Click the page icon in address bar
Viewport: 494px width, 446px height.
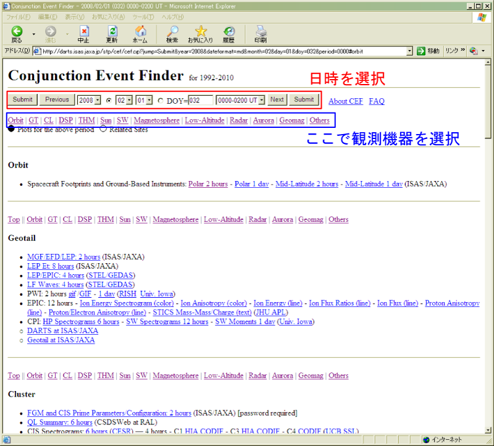click(x=37, y=51)
